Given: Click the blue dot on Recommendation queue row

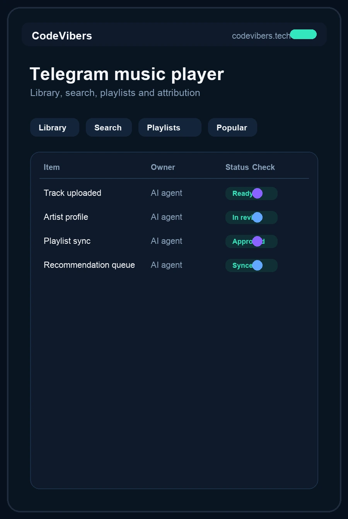Looking at the screenshot, I should pyautogui.click(x=257, y=265).
